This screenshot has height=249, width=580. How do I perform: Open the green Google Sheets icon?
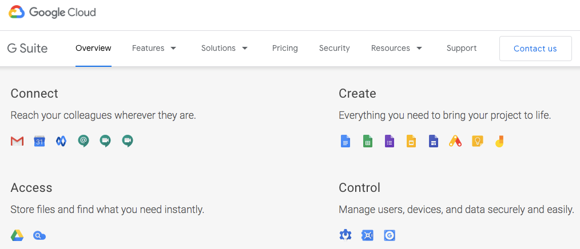point(368,141)
